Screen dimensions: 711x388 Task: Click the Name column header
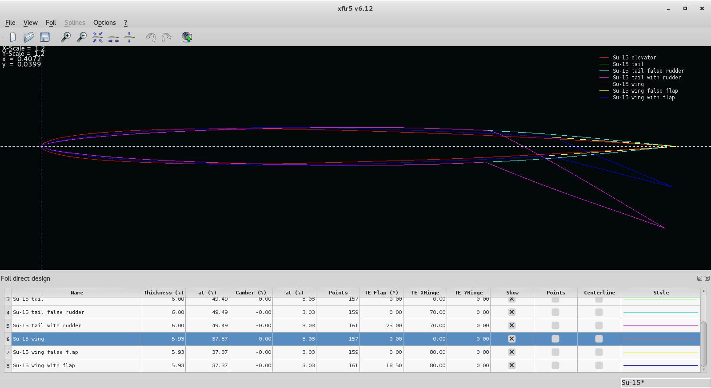pyautogui.click(x=76, y=293)
